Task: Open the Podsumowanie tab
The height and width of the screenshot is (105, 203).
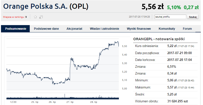Action: [15, 29]
